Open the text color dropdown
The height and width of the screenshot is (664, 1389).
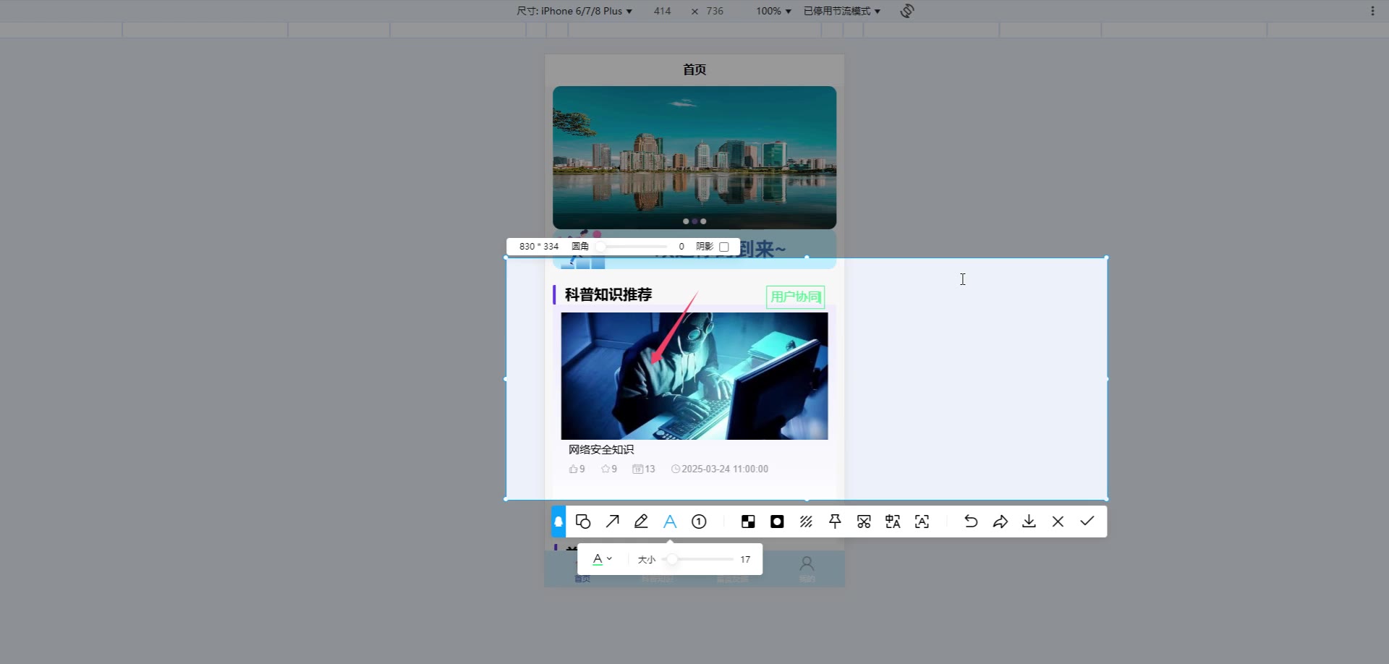(x=602, y=559)
